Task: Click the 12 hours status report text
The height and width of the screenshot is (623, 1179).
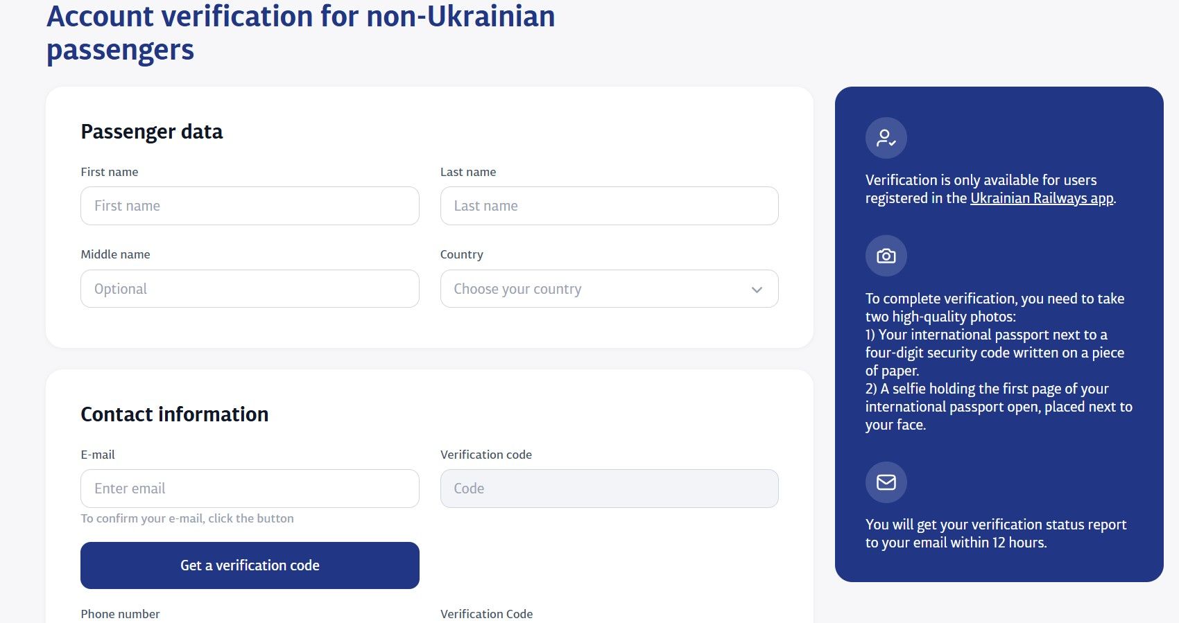Action: tap(995, 534)
